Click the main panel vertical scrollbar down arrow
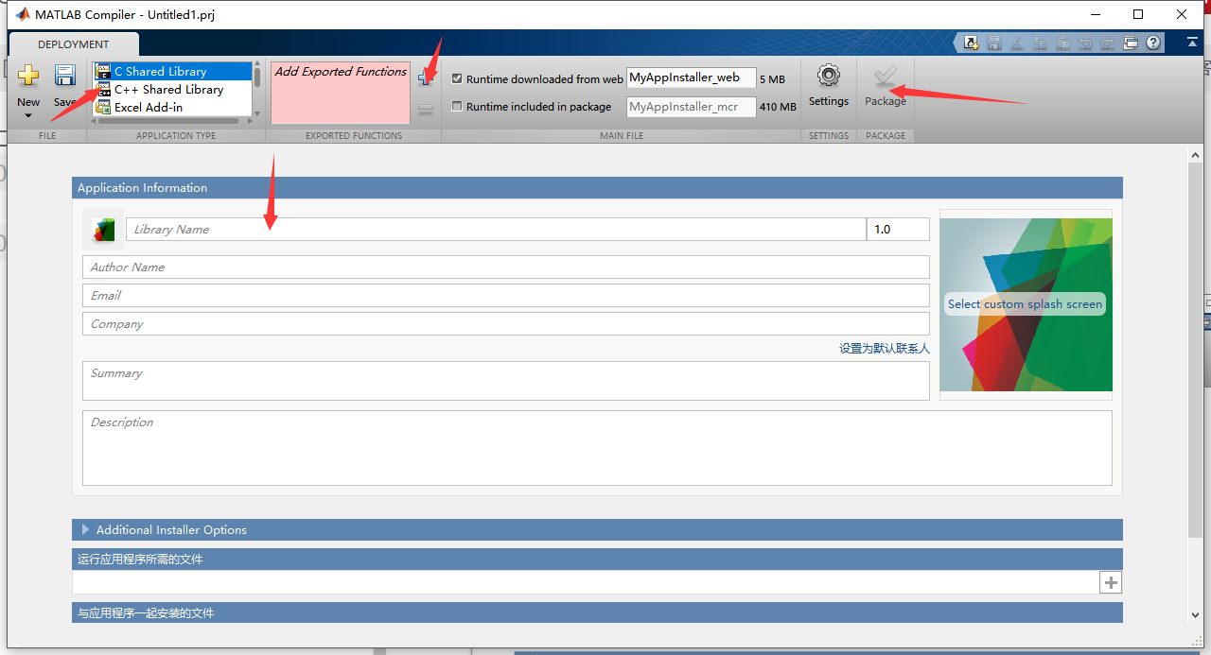 [x=1196, y=615]
